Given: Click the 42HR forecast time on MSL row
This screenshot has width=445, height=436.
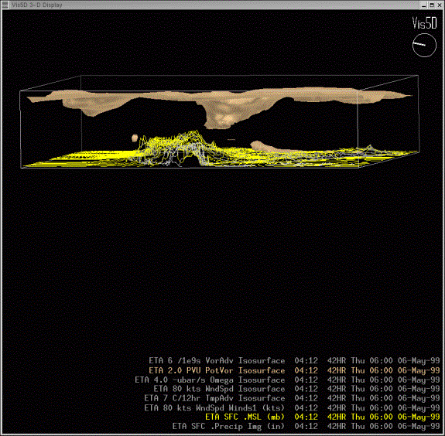Looking at the screenshot, I should coord(337,417).
